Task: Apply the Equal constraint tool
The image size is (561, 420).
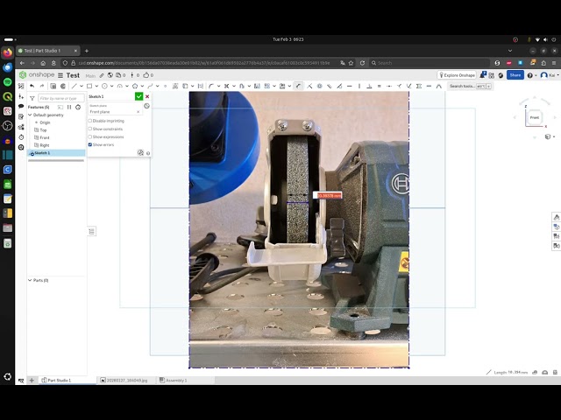Action: click(380, 86)
